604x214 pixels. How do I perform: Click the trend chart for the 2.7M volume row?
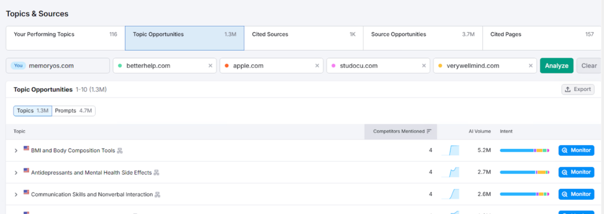click(x=450, y=172)
